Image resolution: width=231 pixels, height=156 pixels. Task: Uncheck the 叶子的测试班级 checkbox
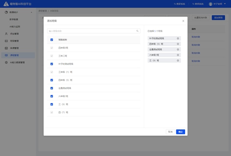coord(52,64)
